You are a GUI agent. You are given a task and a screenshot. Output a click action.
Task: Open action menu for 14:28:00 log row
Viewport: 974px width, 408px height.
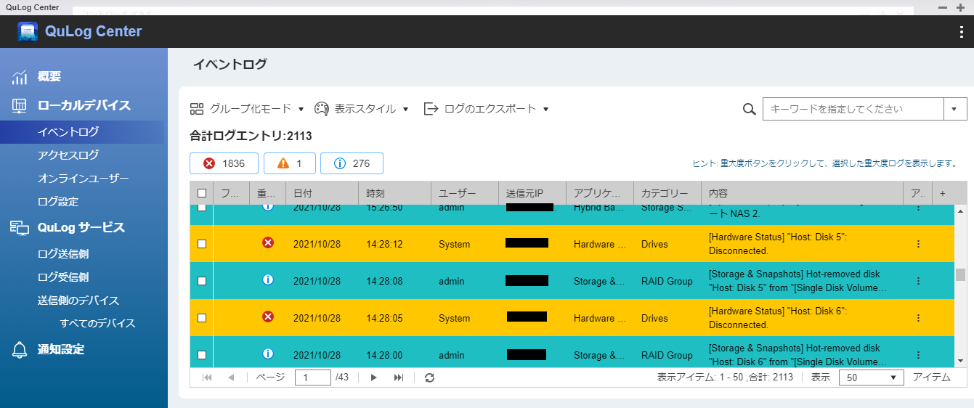coord(918,355)
